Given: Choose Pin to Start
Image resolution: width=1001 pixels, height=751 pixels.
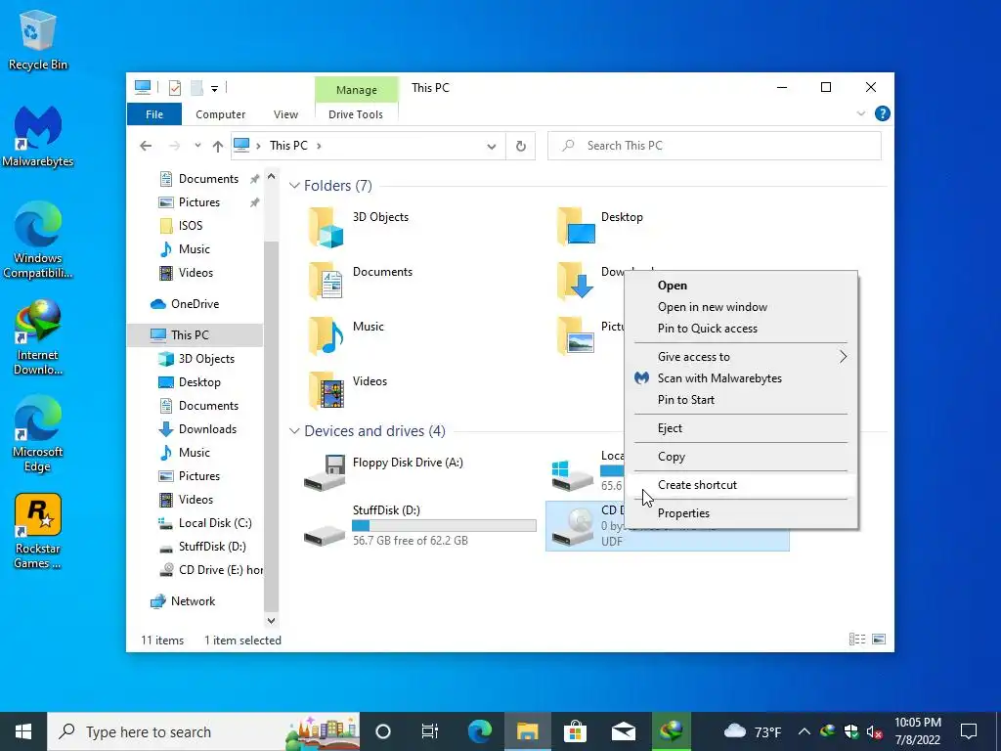Looking at the screenshot, I should point(741,400).
